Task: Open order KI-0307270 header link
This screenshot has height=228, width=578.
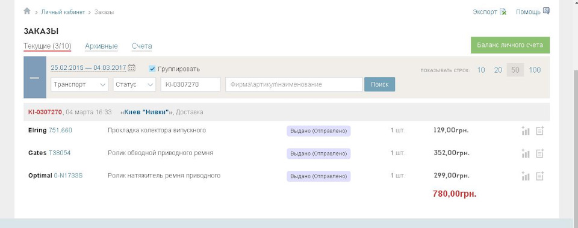Action: point(45,112)
